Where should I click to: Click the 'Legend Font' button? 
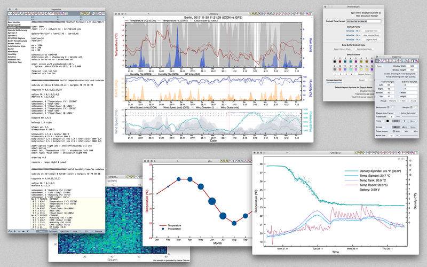[x=371, y=40]
